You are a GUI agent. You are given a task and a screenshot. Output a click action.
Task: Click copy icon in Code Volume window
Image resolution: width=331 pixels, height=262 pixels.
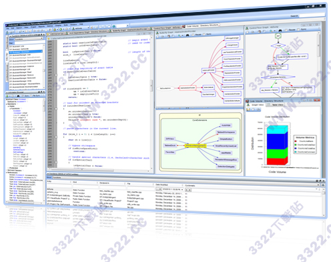coord(254,109)
